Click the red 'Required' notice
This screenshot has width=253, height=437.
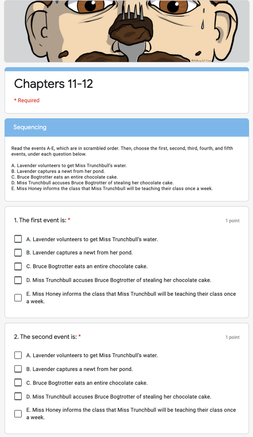[x=25, y=100]
